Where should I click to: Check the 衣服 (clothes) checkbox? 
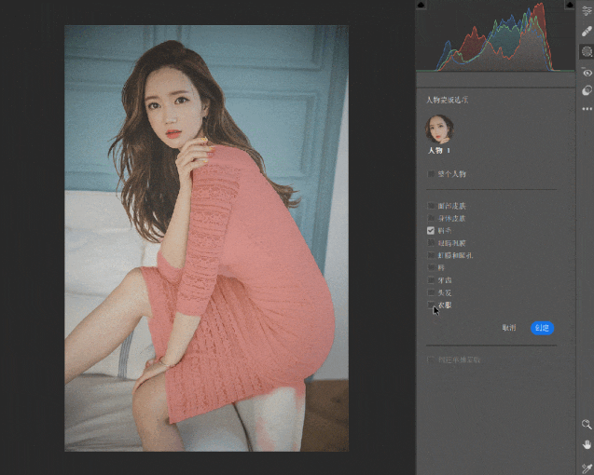coord(431,305)
